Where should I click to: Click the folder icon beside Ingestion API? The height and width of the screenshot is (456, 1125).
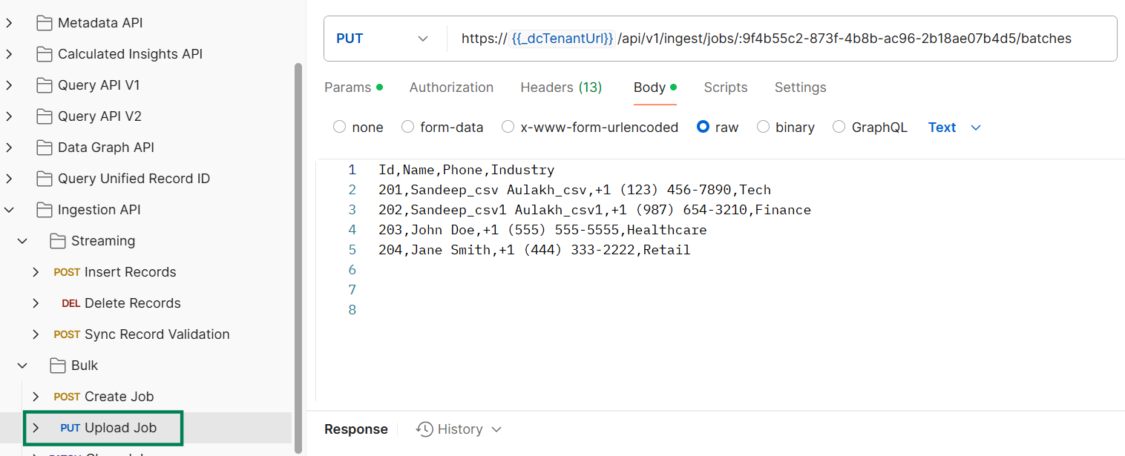click(43, 209)
